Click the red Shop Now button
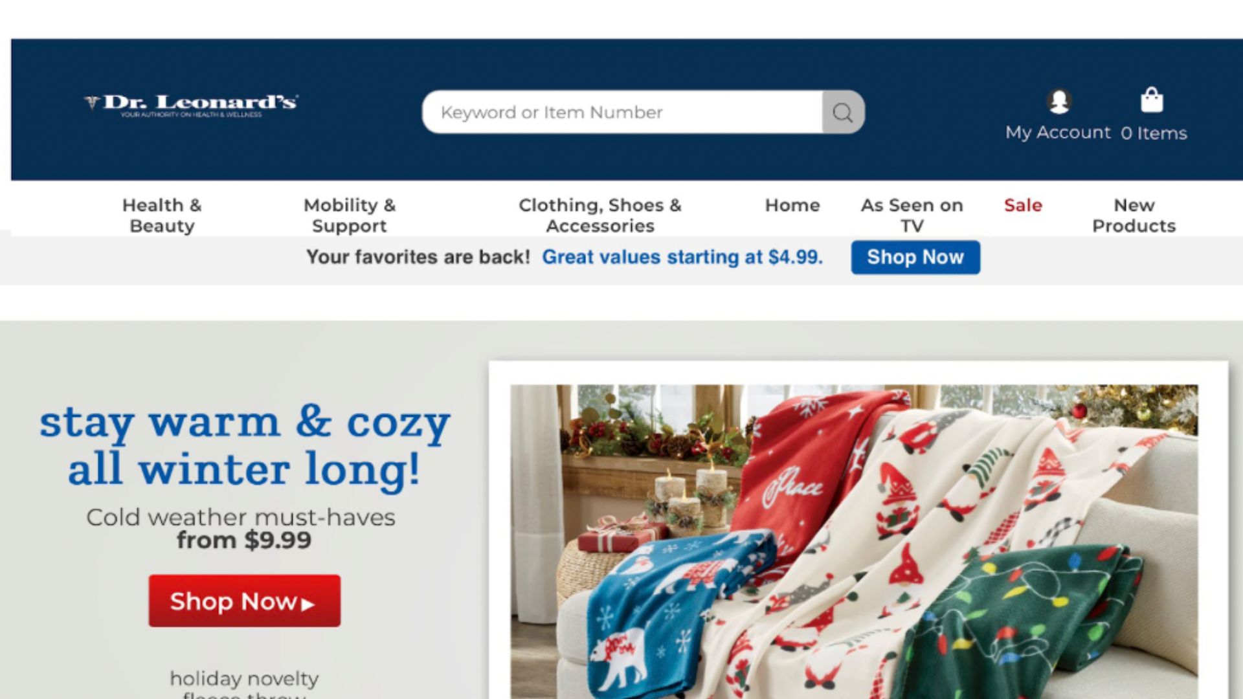 click(245, 601)
